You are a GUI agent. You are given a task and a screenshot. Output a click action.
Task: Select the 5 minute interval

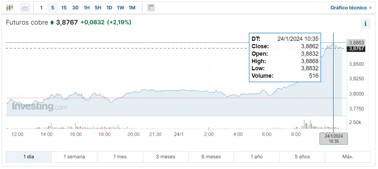(x=52, y=7)
